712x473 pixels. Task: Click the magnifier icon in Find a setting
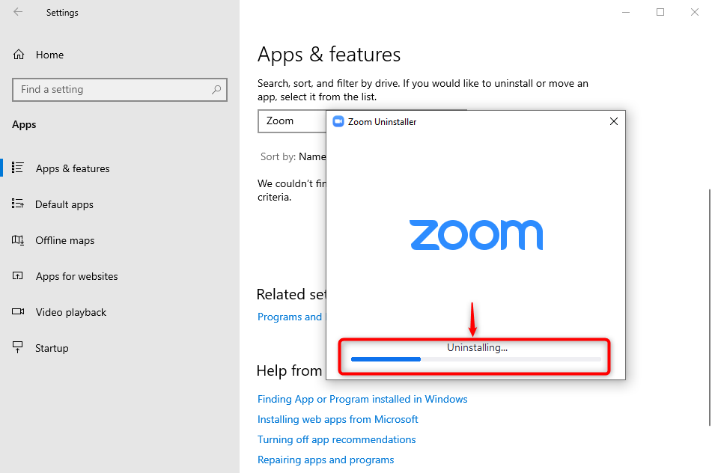216,90
